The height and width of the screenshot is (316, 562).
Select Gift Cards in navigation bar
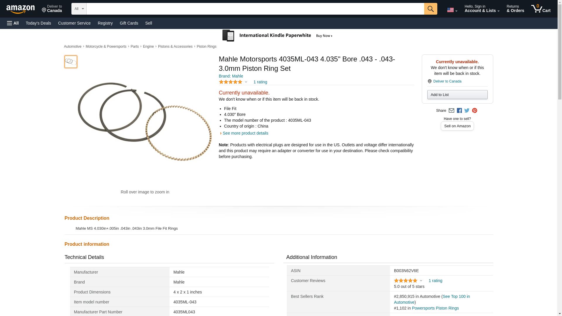[x=129, y=23]
